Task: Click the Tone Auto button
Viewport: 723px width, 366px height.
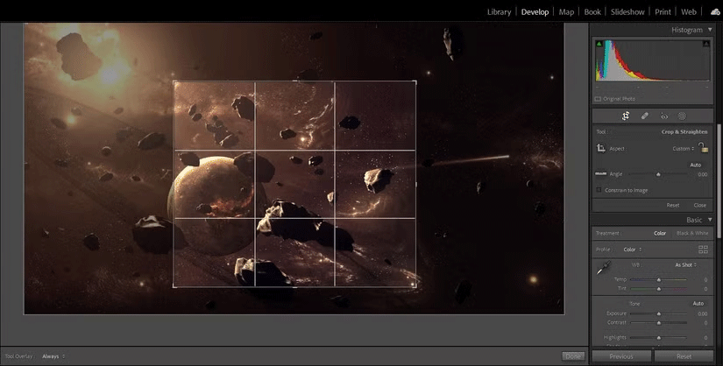Action: click(698, 303)
